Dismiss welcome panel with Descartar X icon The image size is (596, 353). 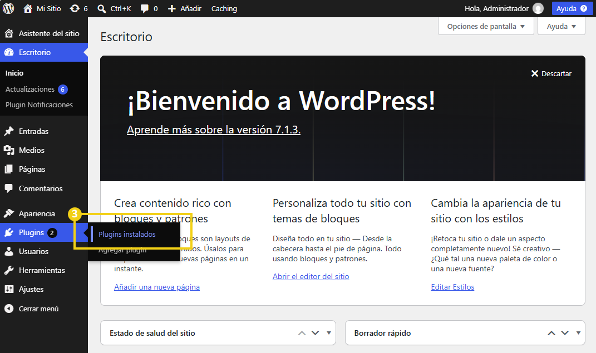534,73
